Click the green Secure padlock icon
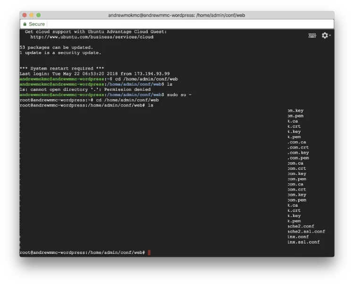Image resolution: width=354 pixels, height=285 pixels. [25, 24]
